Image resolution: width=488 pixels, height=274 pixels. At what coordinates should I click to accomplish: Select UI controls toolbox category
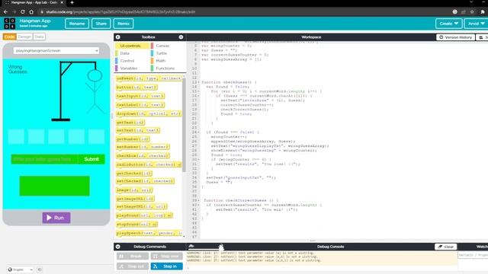132,46
